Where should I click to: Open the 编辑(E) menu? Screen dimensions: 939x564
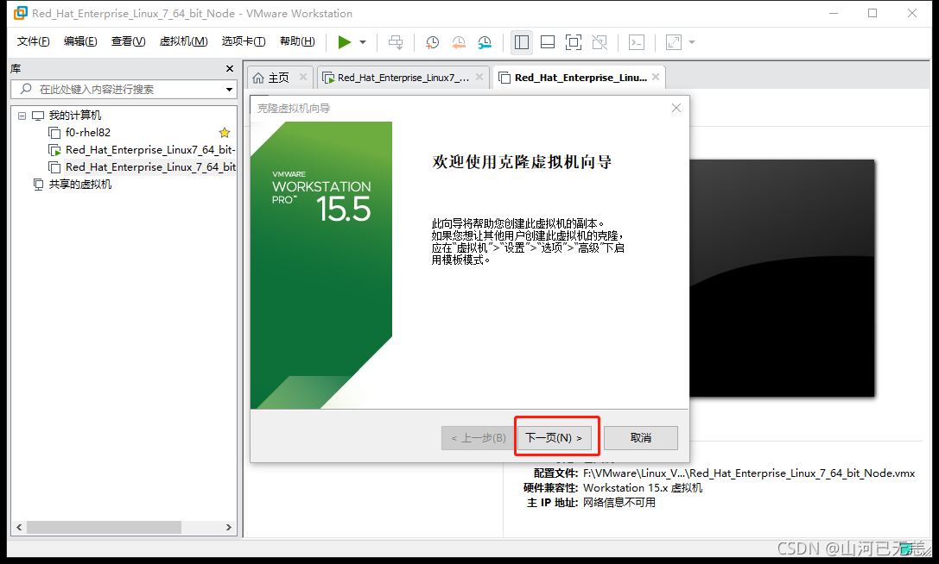pyautogui.click(x=80, y=41)
